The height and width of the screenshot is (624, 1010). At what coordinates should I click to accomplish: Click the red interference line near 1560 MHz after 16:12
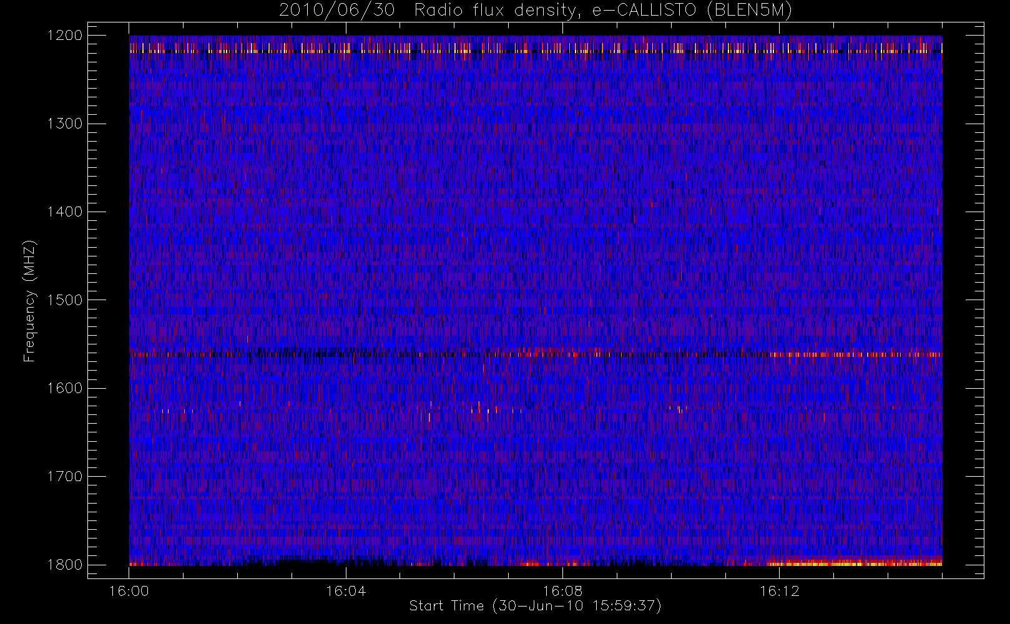point(856,354)
